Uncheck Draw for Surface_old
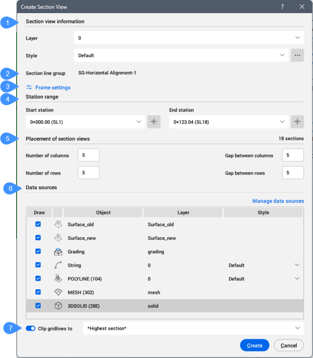Image resolution: width=313 pixels, height=358 pixels. [x=38, y=225]
